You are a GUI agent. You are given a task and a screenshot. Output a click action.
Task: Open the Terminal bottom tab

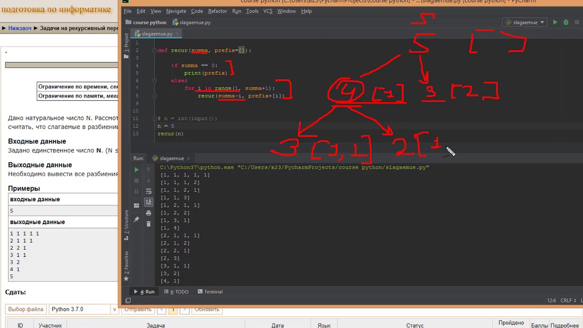coord(210,292)
